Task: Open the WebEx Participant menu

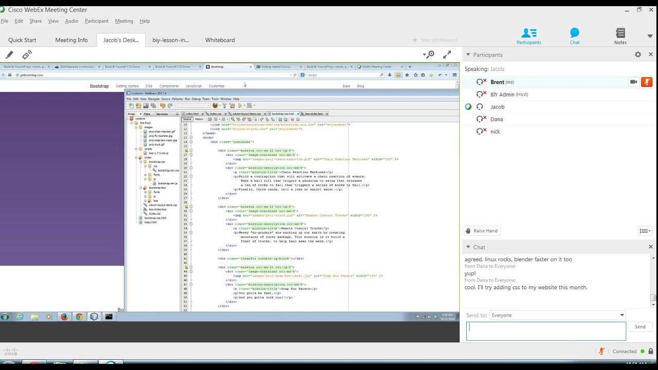Action: coord(97,21)
